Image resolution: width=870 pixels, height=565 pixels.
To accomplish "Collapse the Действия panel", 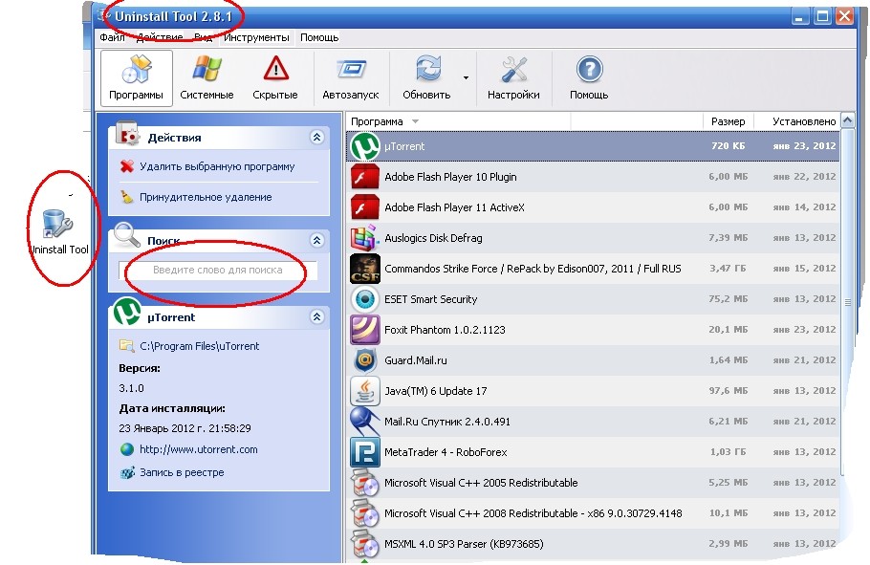I will pyautogui.click(x=316, y=137).
